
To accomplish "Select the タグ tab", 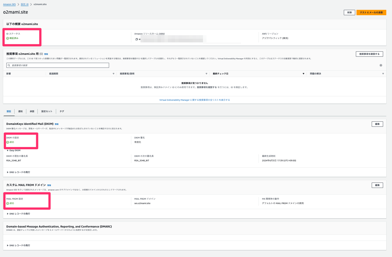I will [62, 111].
